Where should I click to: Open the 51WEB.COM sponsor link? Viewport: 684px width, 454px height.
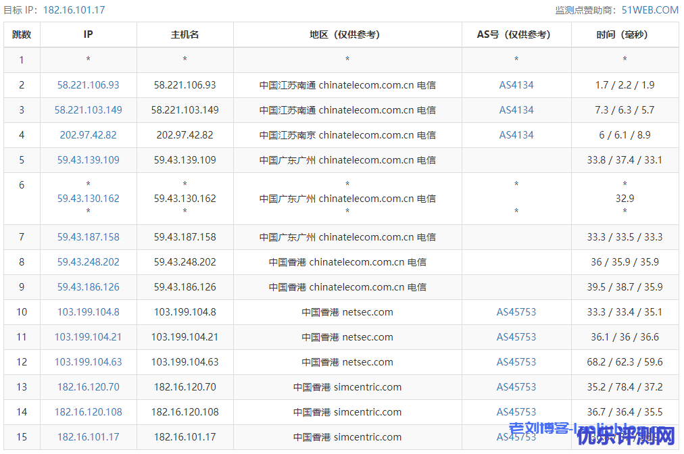pyautogui.click(x=650, y=9)
